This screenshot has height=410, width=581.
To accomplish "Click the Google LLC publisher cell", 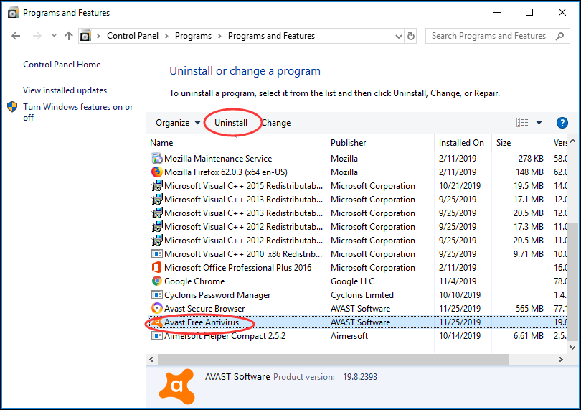I will coord(352,281).
